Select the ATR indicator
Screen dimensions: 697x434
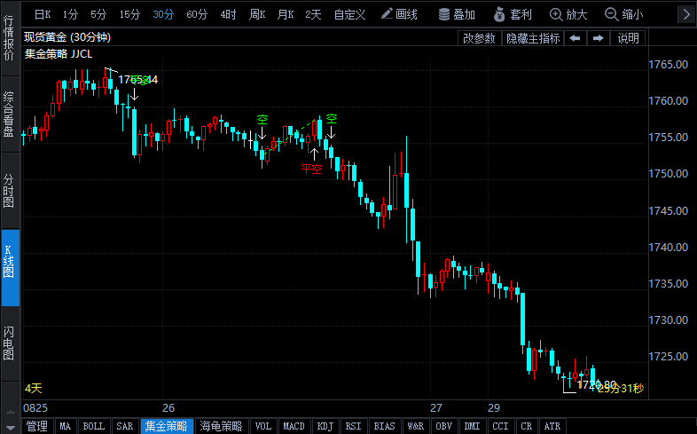(x=552, y=426)
